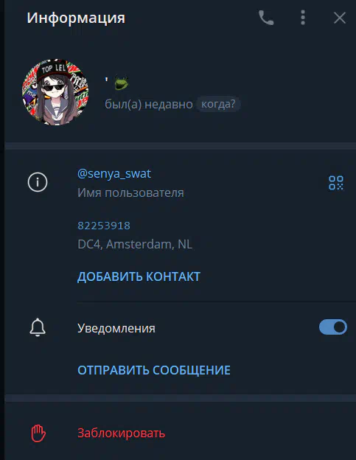Click ОТПРАВИТЬ СООБЩЕНИЕ to send a message
The height and width of the screenshot is (460, 356).
coord(154,370)
